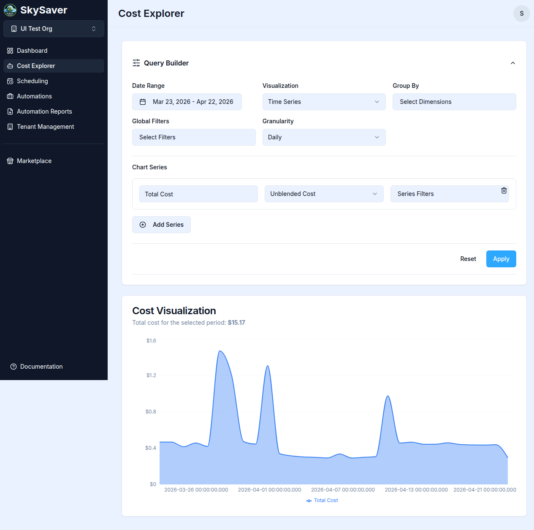This screenshot has width=534, height=530.
Task: Open the Select Filters global filters selector
Action: (x=194, y=137)
